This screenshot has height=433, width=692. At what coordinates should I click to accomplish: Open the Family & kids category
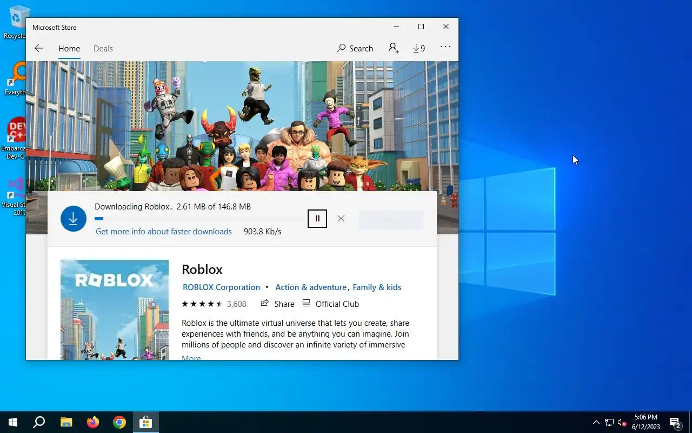coord(377,287)
